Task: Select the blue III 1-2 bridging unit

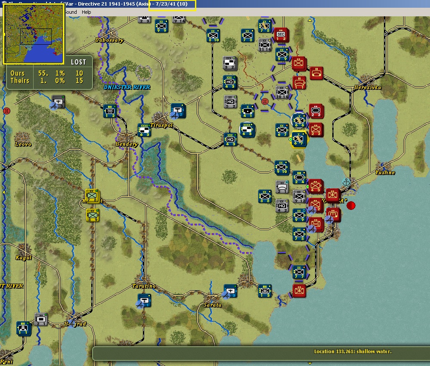Action: pyautogui.click(x=110, y=111)
